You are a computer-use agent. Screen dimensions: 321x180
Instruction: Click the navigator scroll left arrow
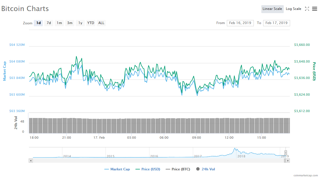click(31, 160)
